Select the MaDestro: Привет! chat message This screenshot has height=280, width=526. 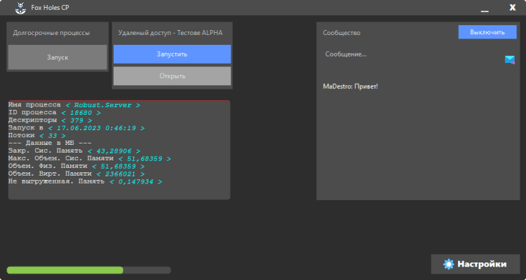350,87
